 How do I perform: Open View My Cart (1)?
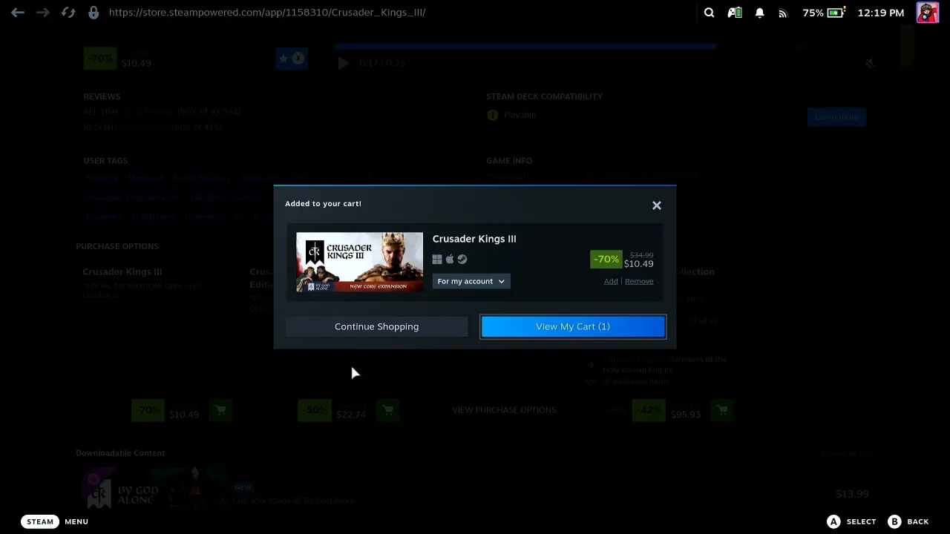pos(573,326)
